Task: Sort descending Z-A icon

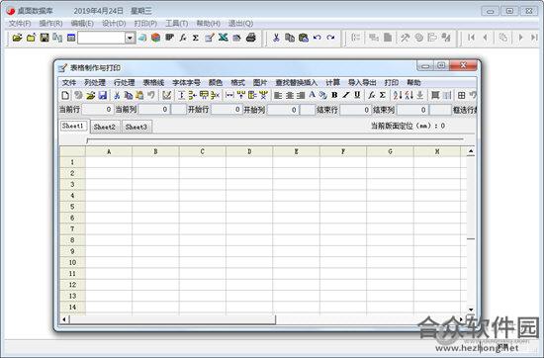Action: pyautogui.click(x=409, y=95)
